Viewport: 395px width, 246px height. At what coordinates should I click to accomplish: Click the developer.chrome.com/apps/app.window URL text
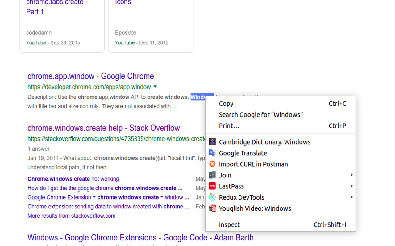[89, 87]
